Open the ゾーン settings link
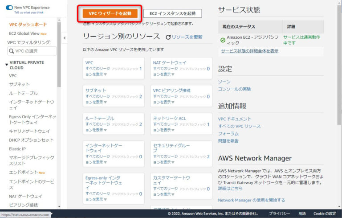The image size is (342, 218). (x=224, y=82)
